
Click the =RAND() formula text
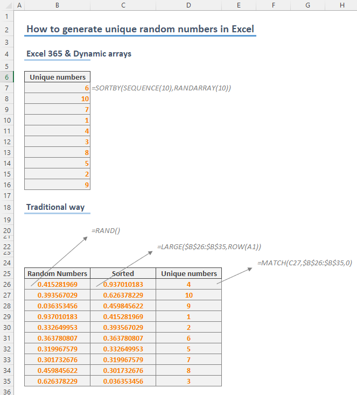106,230
